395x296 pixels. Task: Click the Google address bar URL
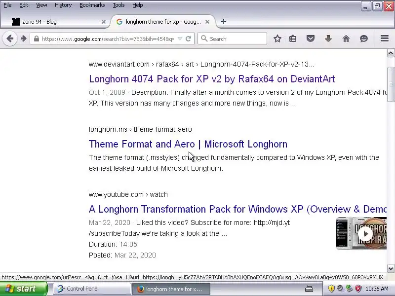pyautogui.click(x=108, y=39)
